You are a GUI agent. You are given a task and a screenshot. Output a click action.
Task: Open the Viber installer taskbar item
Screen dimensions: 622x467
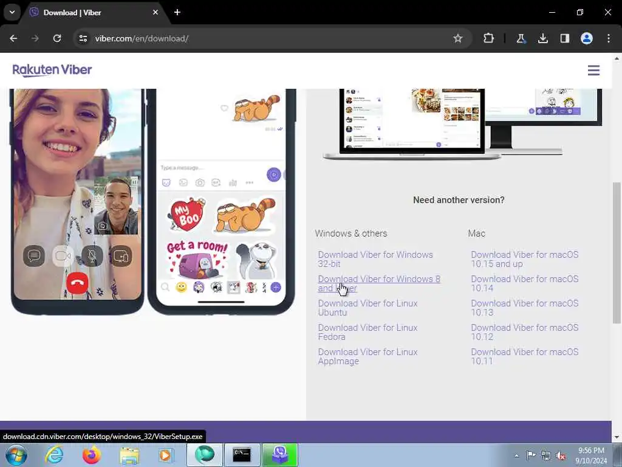(279, 455)
